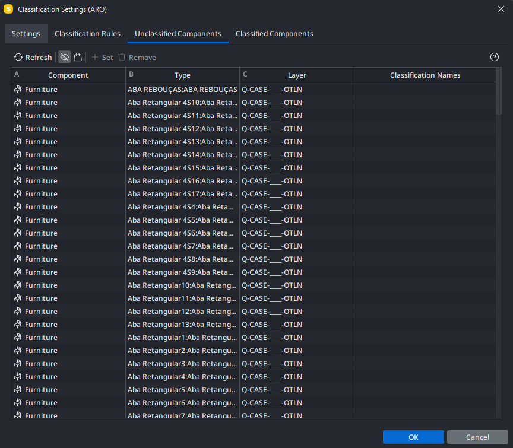The width and height of the screenshot is (513, 448).
Task: Click furniture icon in Aba Retangular 4S7 row
Action: (18, 246)
